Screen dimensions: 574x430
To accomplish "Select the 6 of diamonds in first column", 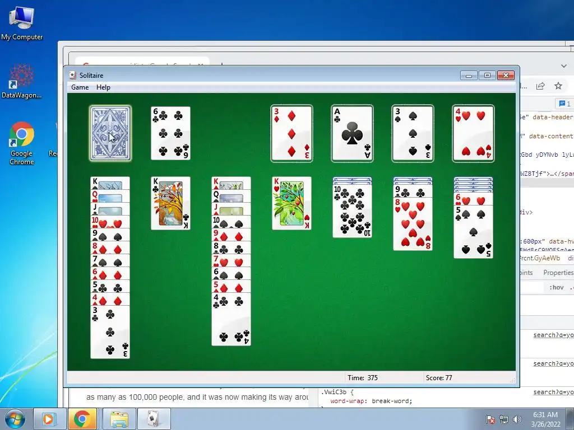I will (110, 273).
